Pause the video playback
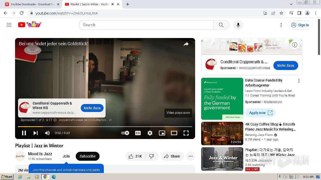Image resolution: width=321 pixels, height=180 pixels. coord(24,133)
